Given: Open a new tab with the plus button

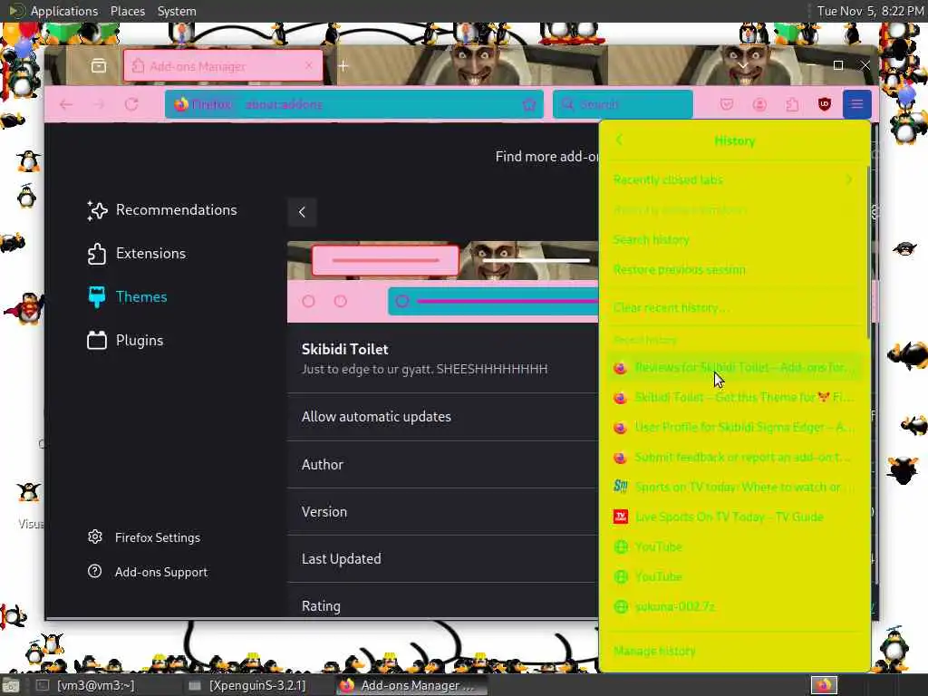Looking at the screenshot, I should point(343,65).
